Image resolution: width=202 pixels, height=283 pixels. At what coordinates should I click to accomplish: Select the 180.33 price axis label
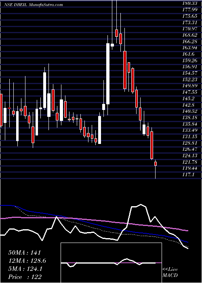[190, 3]
